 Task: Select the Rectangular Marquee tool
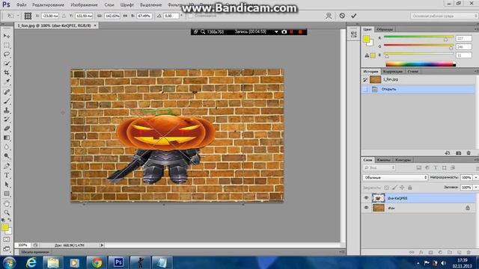(x=7, y=45)
